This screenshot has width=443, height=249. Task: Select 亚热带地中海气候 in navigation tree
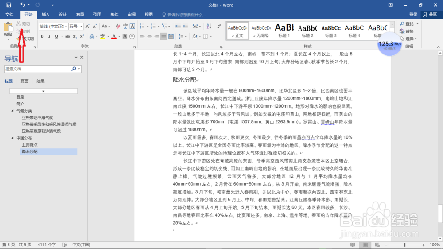point(37,117)
